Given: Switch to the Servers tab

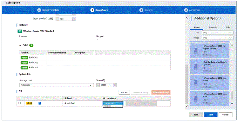Looking at the screenshot, I should click(x=196, y=27).
